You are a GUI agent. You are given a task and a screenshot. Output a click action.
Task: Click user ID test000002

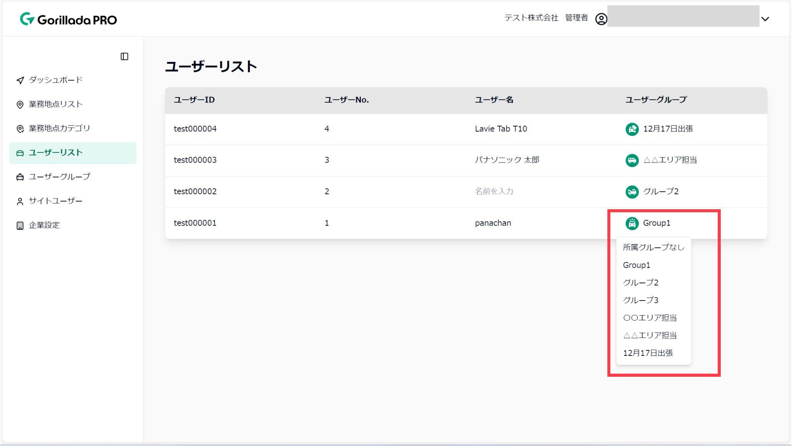tap(195, 191)
